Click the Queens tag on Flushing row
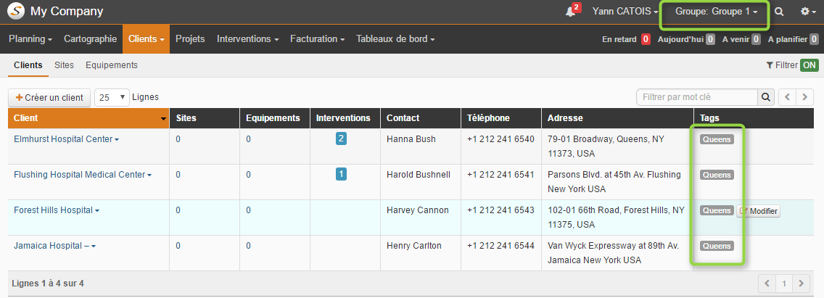 (x=717, y=175)
